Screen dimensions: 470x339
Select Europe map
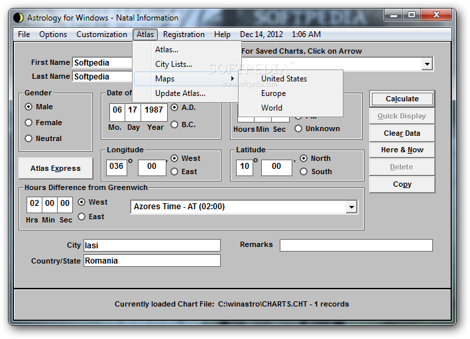291,93
